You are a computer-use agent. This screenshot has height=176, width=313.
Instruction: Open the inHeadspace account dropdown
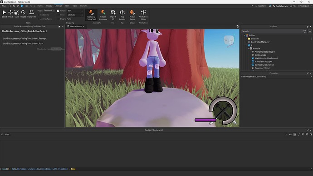pyautogui.click(x=304, y=6)
